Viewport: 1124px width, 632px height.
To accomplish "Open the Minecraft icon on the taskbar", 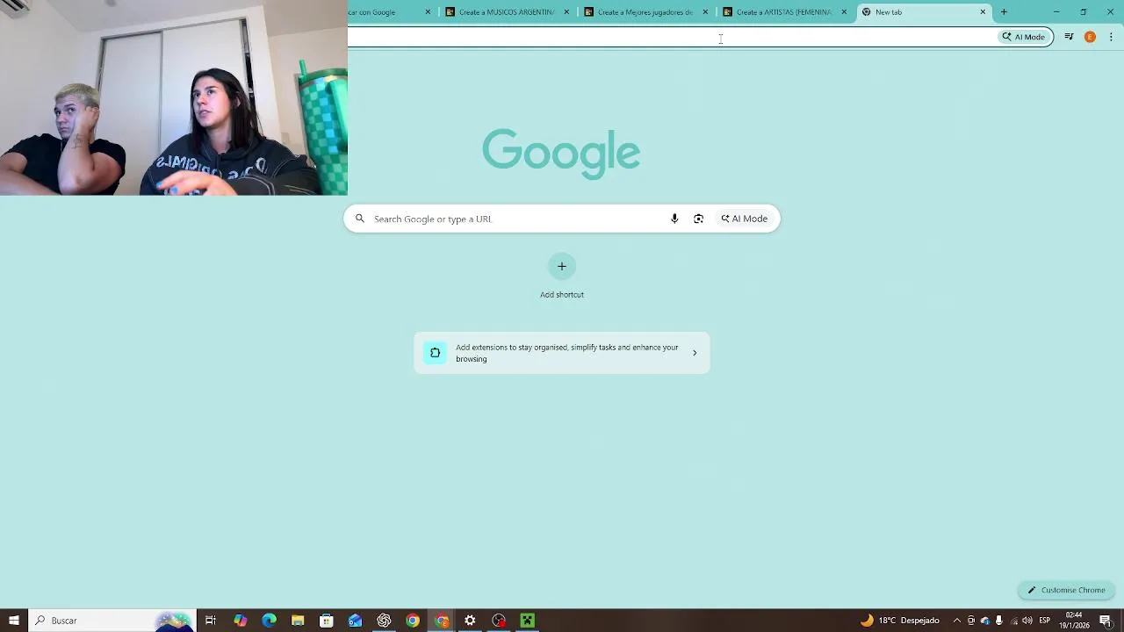I will click(x=527, y=621).
